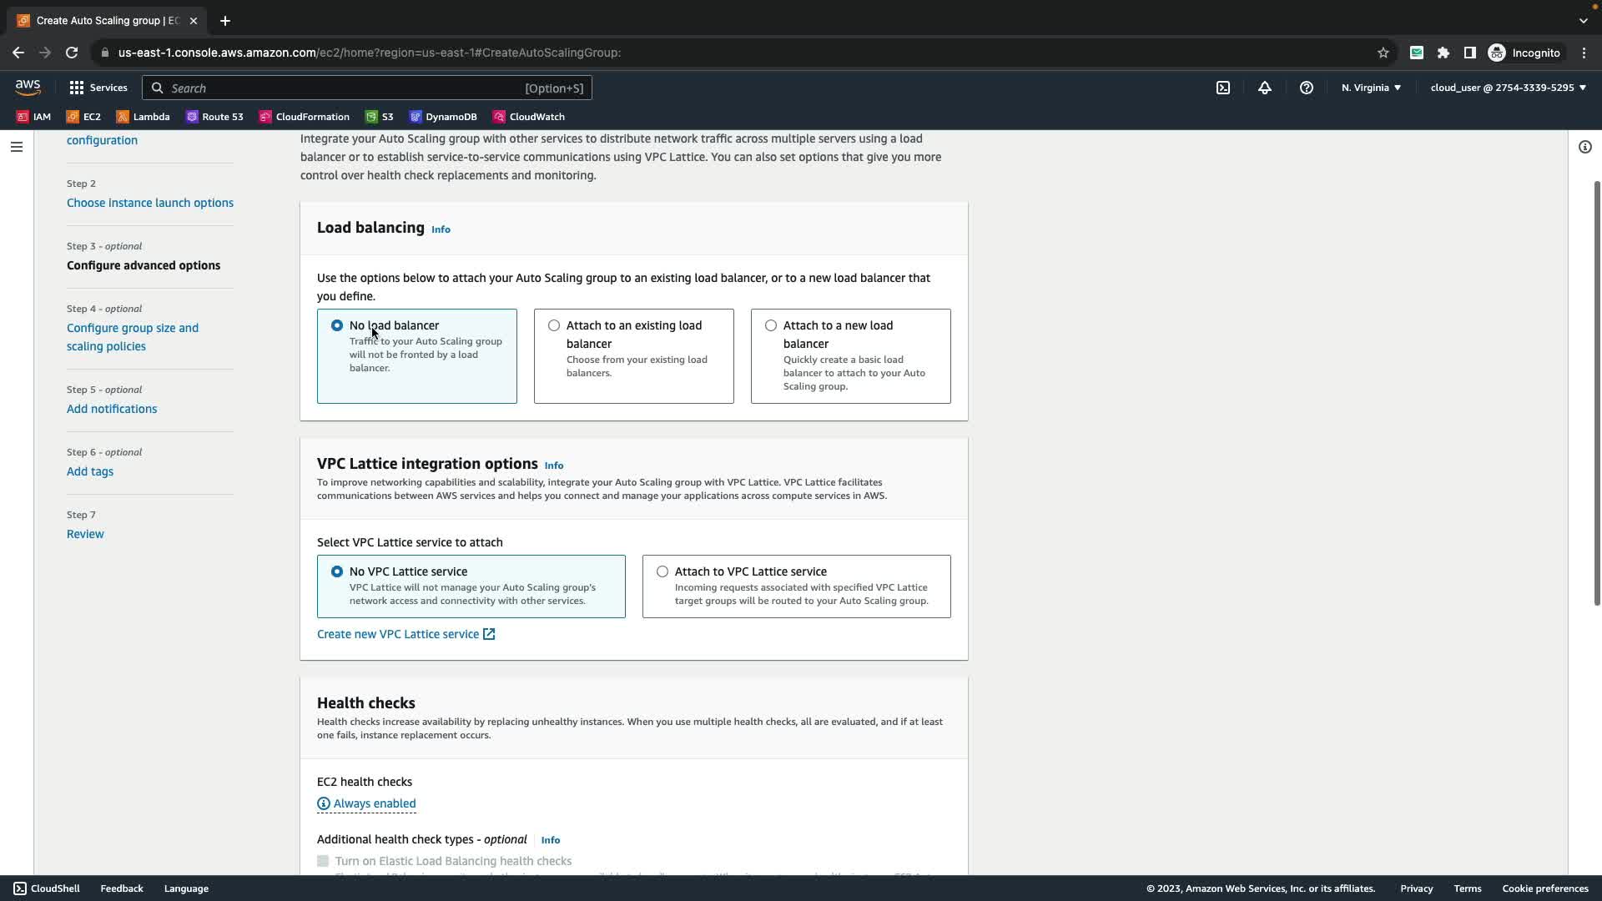
Task: Toggle the side navigation hamburger menu
Action: click(17, 147)
